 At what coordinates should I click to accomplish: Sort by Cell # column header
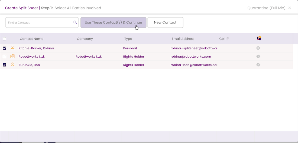point(224,39)
